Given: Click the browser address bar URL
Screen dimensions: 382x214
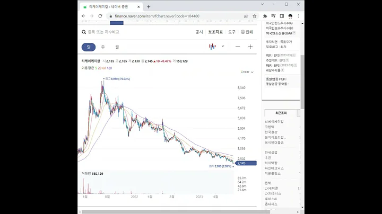Looking at the screenshot, I should pyautogui.click(x=157, y=16).
